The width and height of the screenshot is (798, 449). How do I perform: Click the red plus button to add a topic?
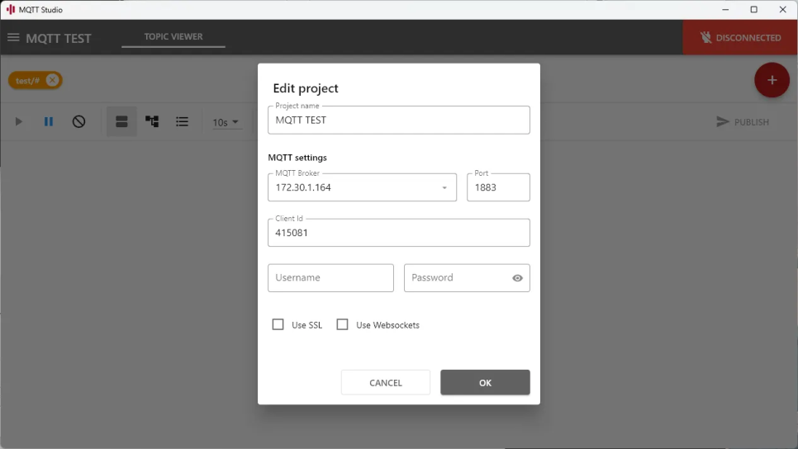pos(772,80)
